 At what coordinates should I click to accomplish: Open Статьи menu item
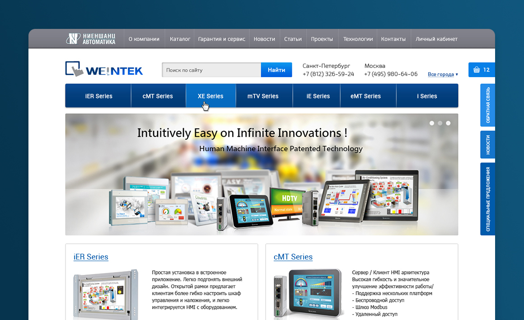tap(293, 39)
